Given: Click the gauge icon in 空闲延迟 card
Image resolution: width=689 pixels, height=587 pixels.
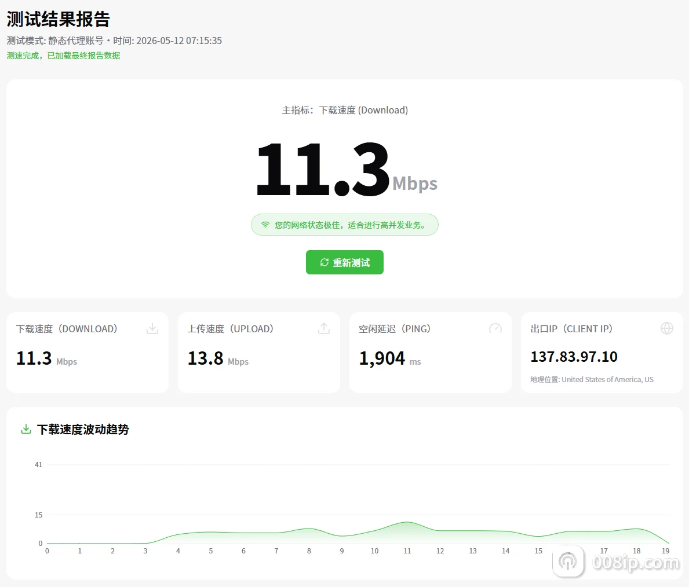Looking at the screenshot, I should point(495,328).
